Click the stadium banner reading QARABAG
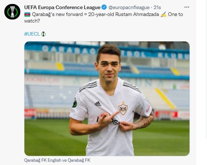207x165 pixels. (x=69, y=50)
